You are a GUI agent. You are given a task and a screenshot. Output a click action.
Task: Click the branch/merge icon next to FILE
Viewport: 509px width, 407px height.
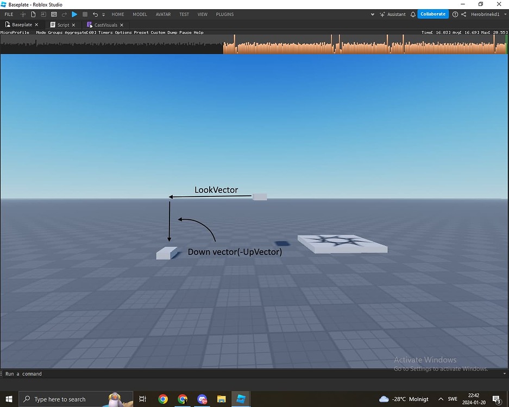pos(23,14)
